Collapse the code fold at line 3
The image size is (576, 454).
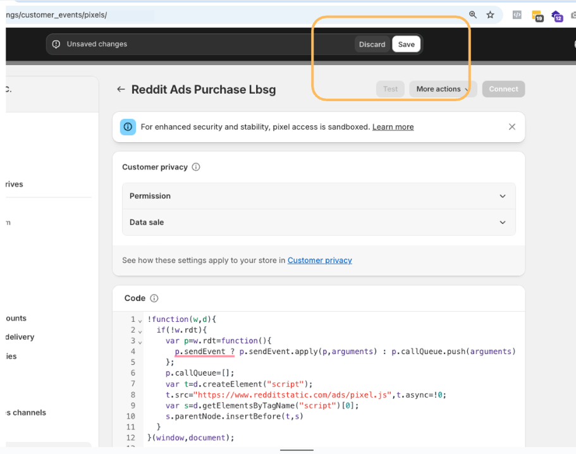140,342
